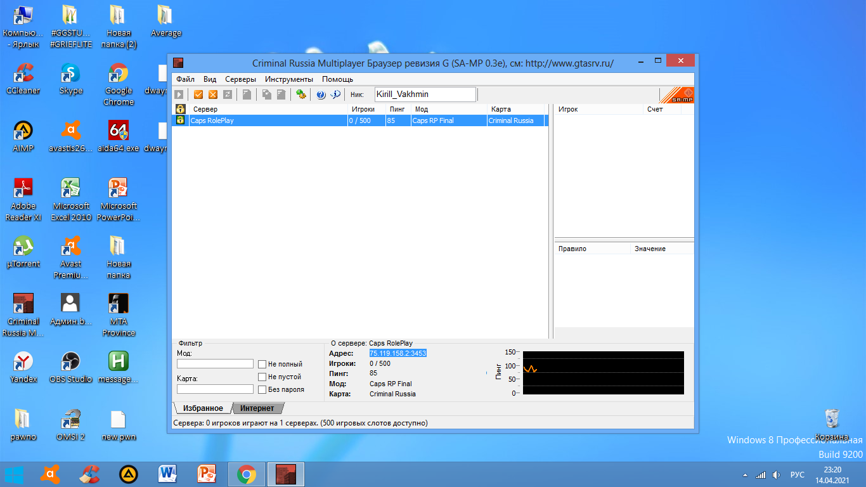Select the Recycle Bin (Корзина) icon

[x=832, y=425]
